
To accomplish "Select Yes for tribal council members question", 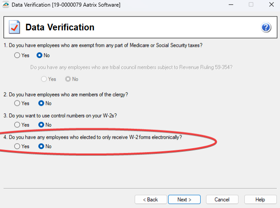I will click(x=44, y=79).
